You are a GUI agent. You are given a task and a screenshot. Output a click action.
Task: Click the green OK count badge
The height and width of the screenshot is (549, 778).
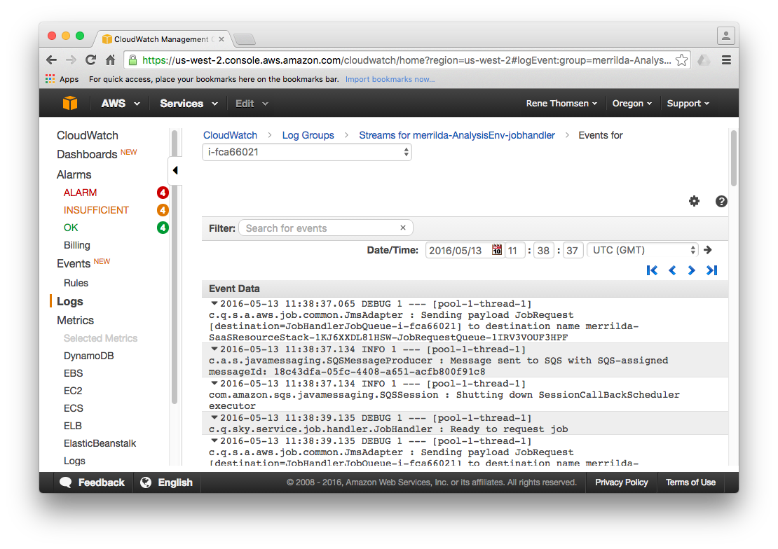163,228
